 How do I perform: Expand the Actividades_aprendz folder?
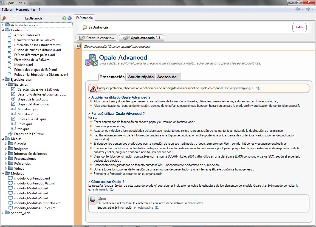click(3, 25)
